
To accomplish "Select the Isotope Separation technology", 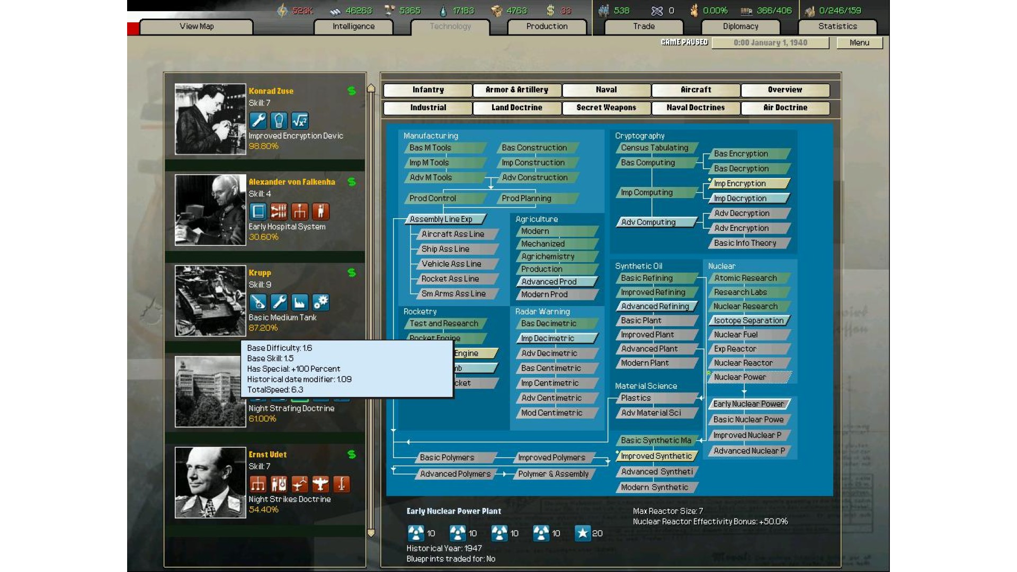I will coord(748,320).
